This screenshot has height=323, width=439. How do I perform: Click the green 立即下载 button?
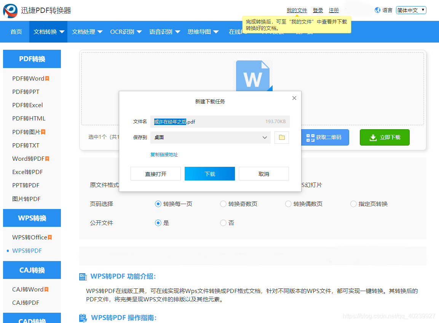click(385, 137)
